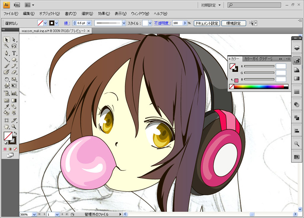Screen dimensions: 304x218
Task: Apply None mode button below fill box
Action: 15,149
